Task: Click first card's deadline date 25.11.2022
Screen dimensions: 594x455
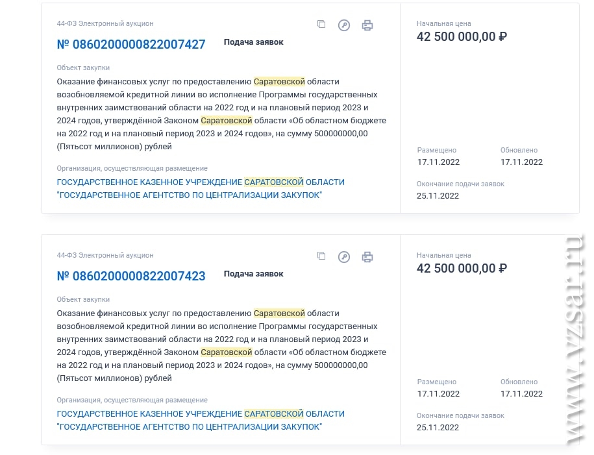Action: (x=438, y=196)
